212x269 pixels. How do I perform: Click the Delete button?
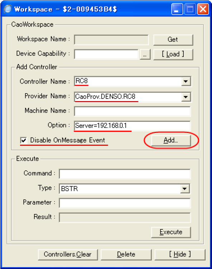click(x=126, y=254)
